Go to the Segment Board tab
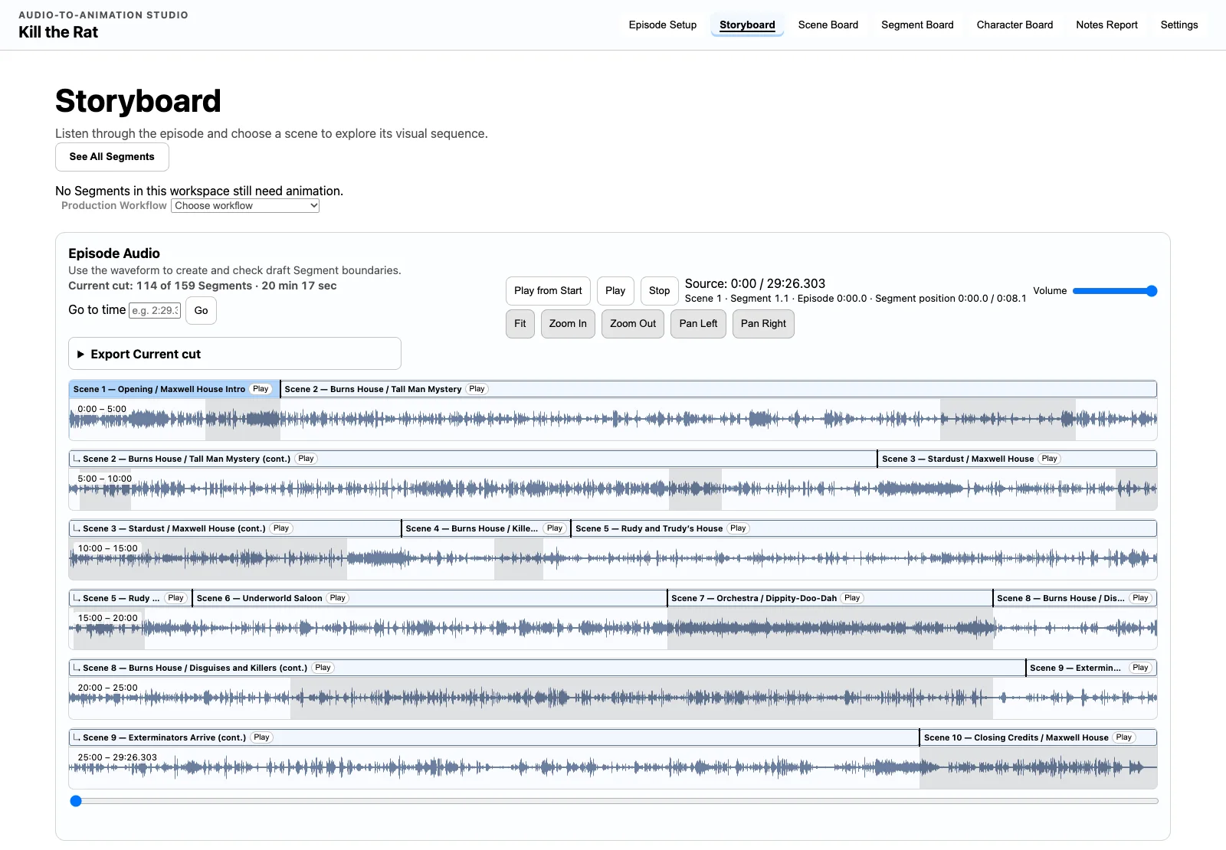The image size is (1226, 850). click(x=917, y=25)
